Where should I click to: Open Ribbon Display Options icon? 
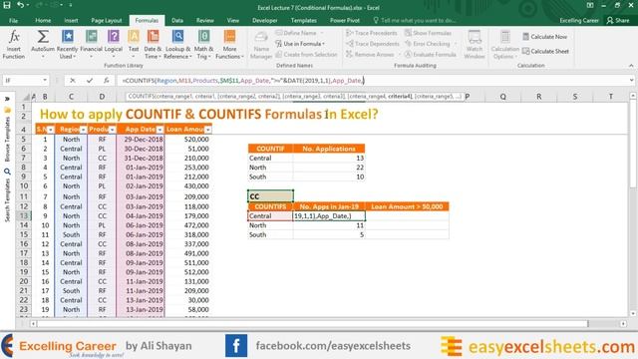tap(589, 6)
